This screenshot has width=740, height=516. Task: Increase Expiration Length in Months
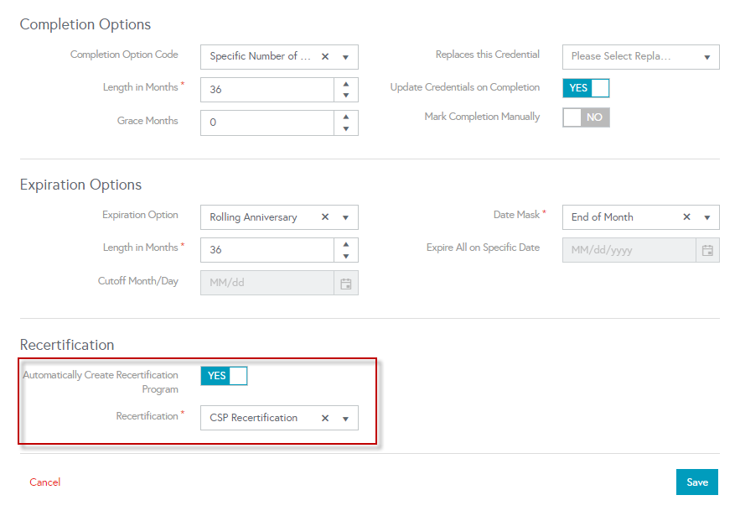(x=346, y=244)
